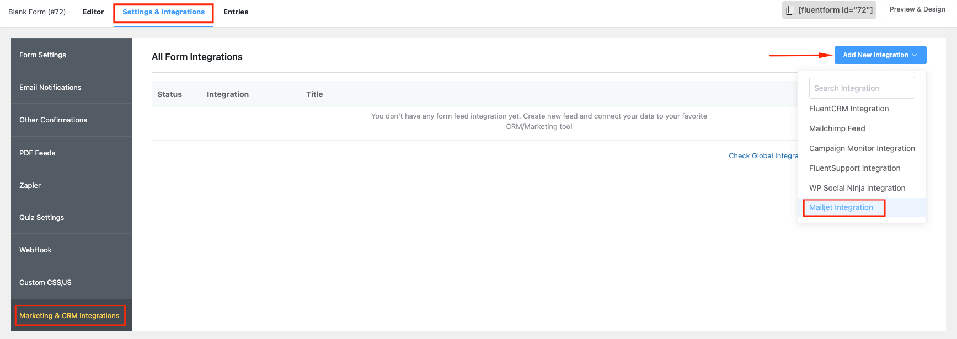Click the Preview & Design button
The height and width of the screenshot is (339, 957).
917,9
